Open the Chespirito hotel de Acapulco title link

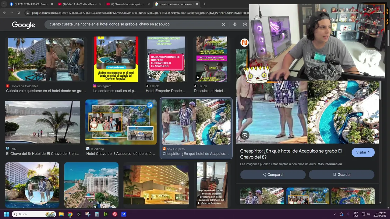tap(291, 154)
